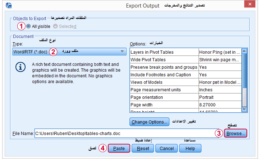Click the SPSS app icon in title bar
The image size is (259, 159).
coord(9,6)
